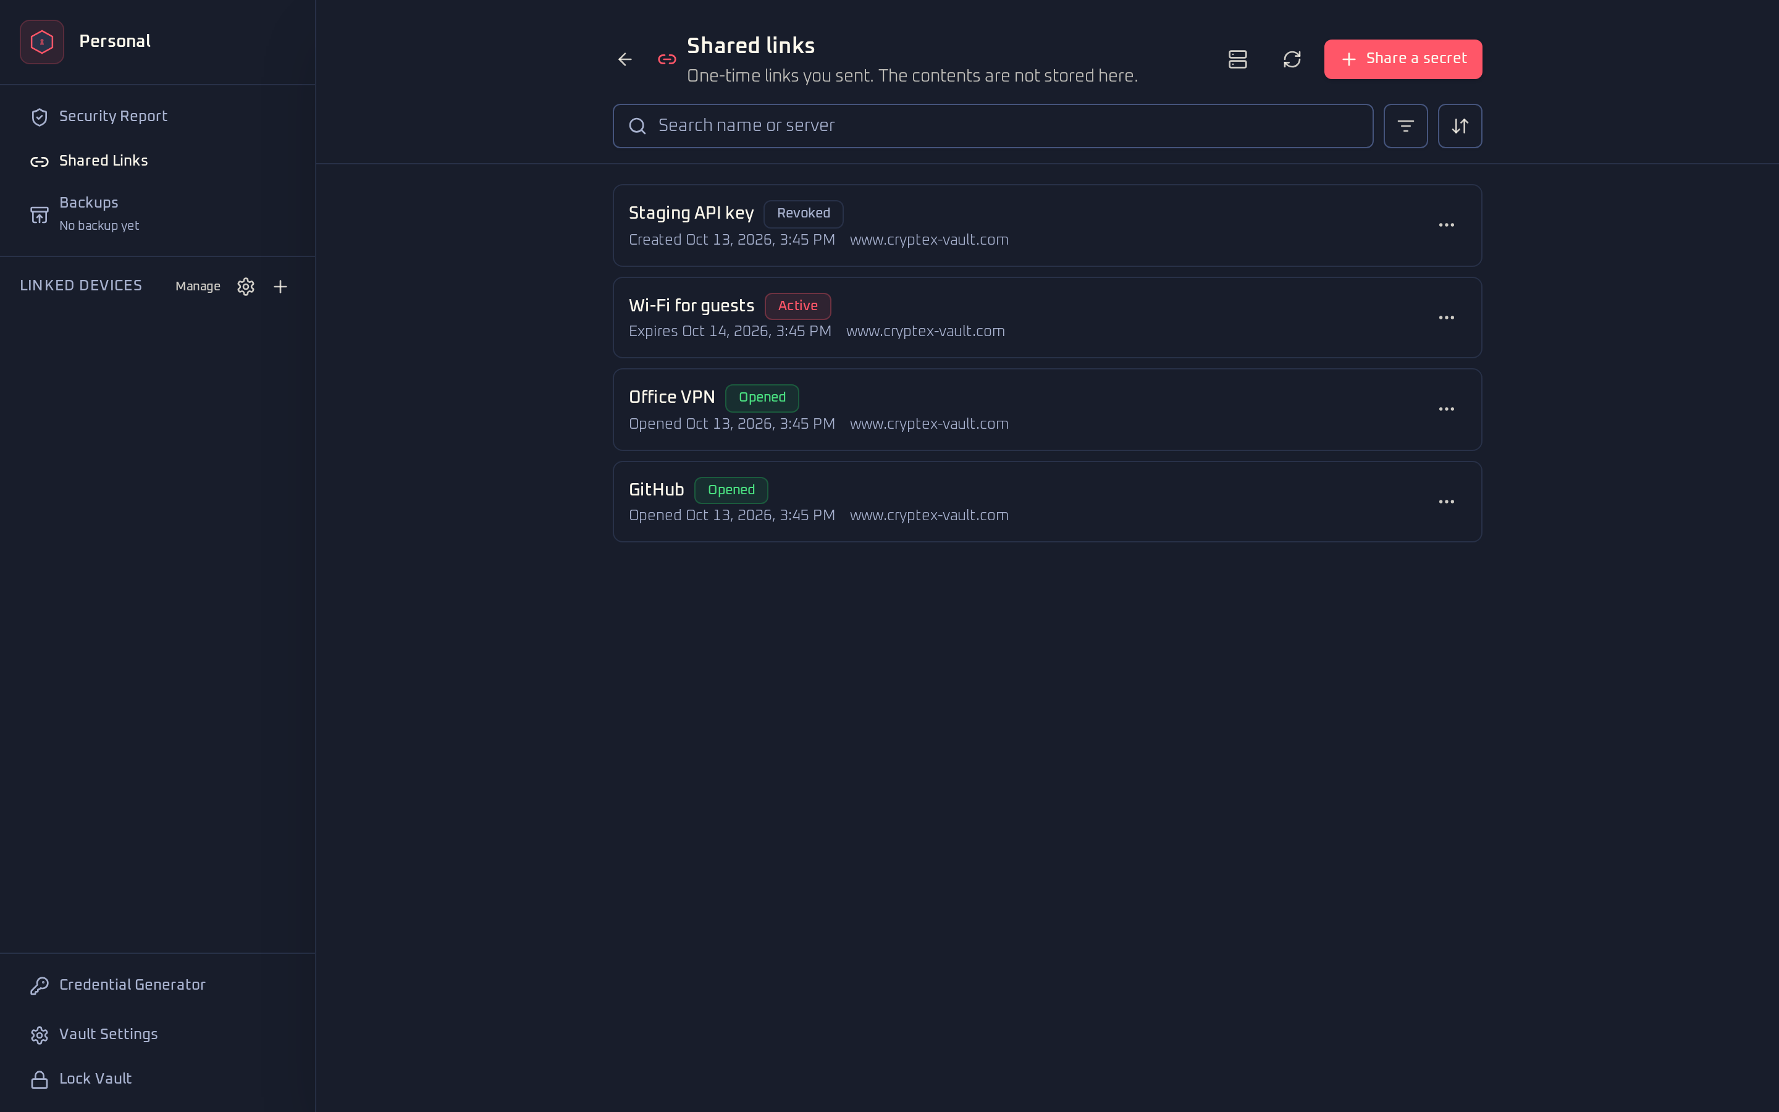
Task: Open more options for GitHub link
Action: click(x=1446, y=502)
